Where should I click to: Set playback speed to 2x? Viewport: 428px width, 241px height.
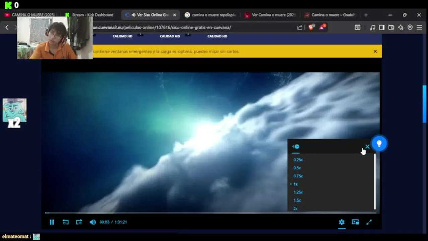point(295,209)
